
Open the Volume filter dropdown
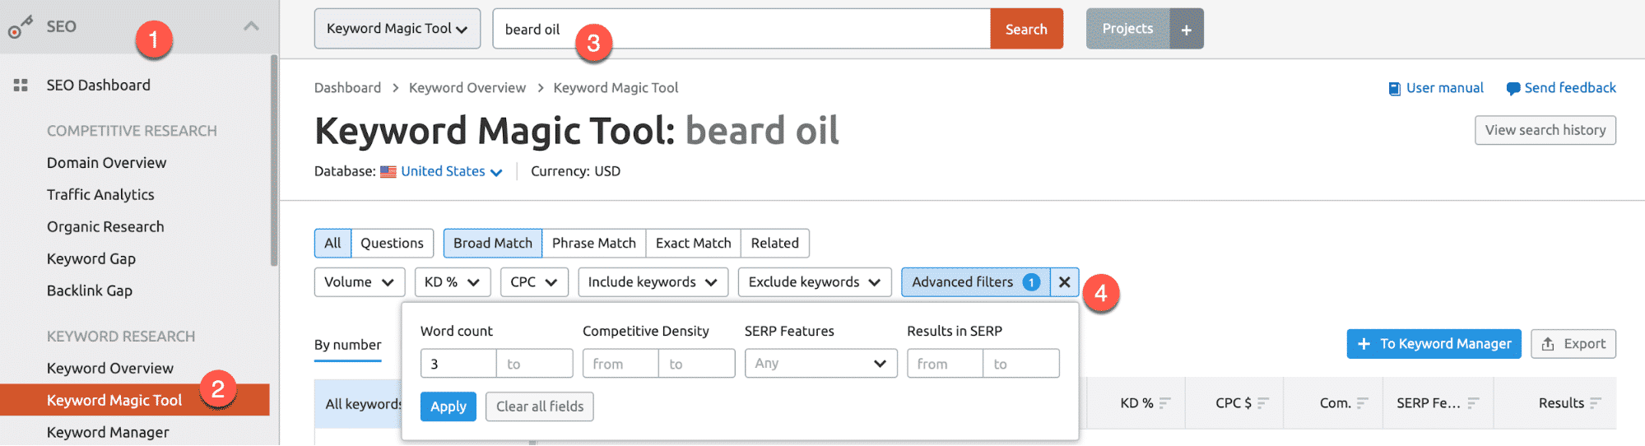[x=359, y=282]
